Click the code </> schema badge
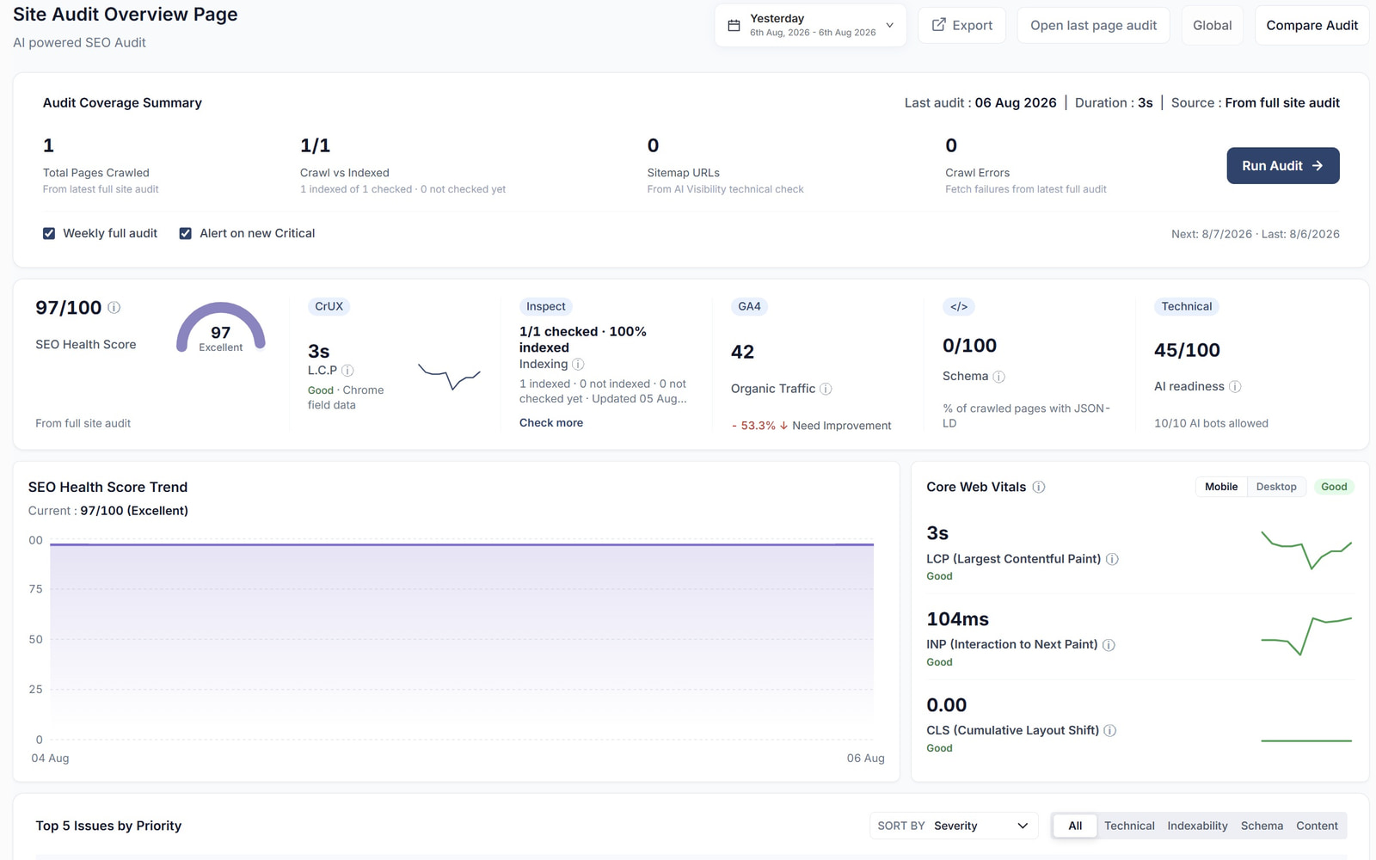Screen dimensions: 1376x860 click(959, 306)
